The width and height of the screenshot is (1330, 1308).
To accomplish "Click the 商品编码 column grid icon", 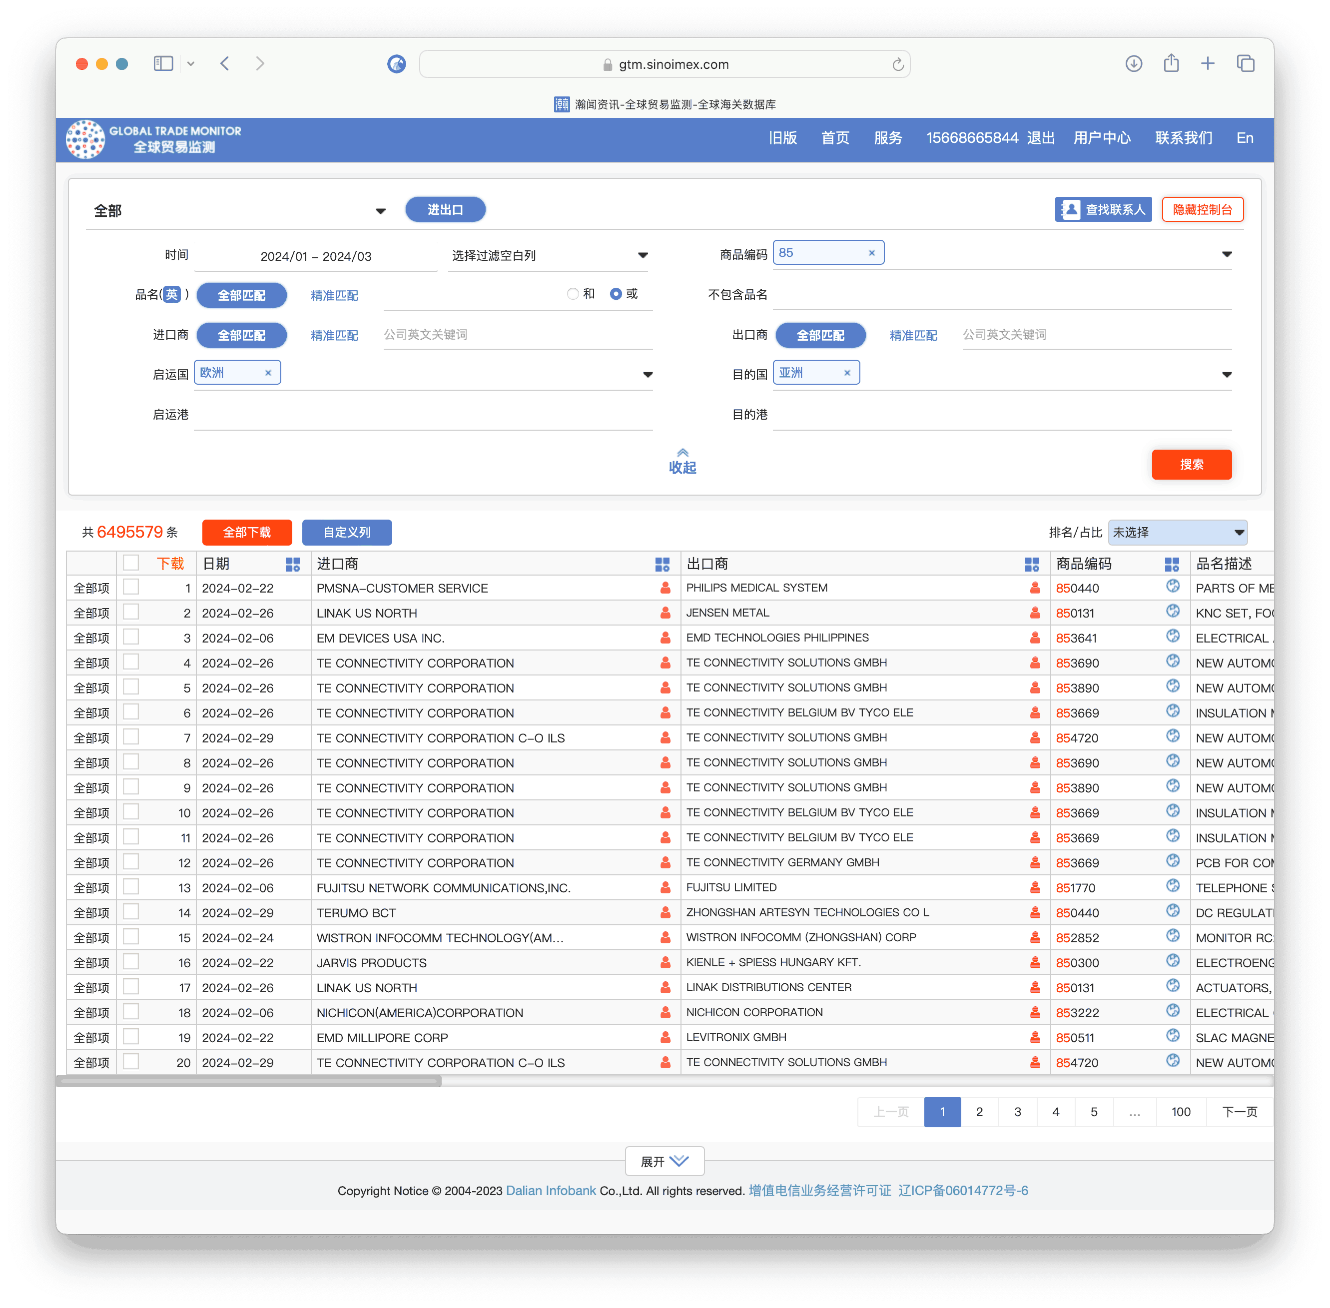I will (x=1172, y=565).
